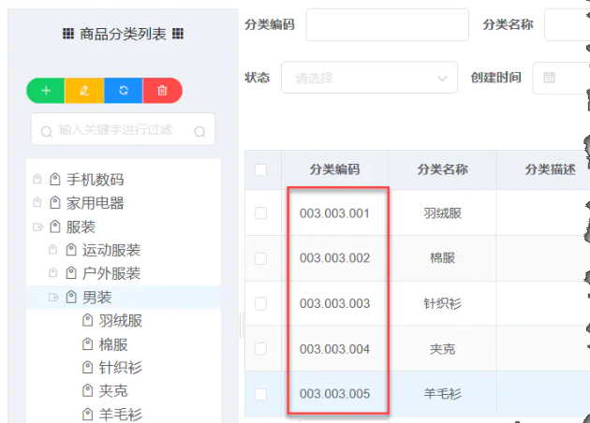
Task: Check the row checkbox for 003.003.001
Action: (x=260, y=213)
